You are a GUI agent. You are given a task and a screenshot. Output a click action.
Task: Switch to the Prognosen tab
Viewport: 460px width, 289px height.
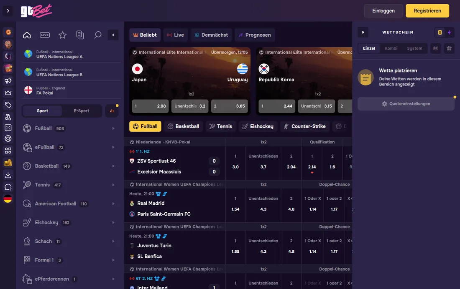click(x=255, y=35)
